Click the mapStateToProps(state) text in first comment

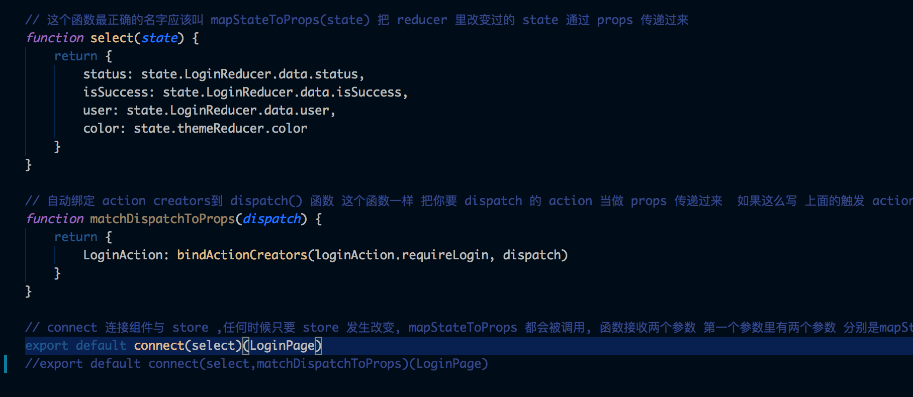pos(290,20)
